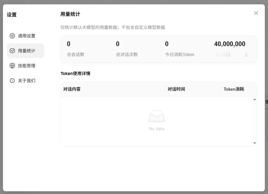Screen dimensions: 268x194
Task: Click the 仅统计默认大模型 description text
Action: click(x=113, y=27)
